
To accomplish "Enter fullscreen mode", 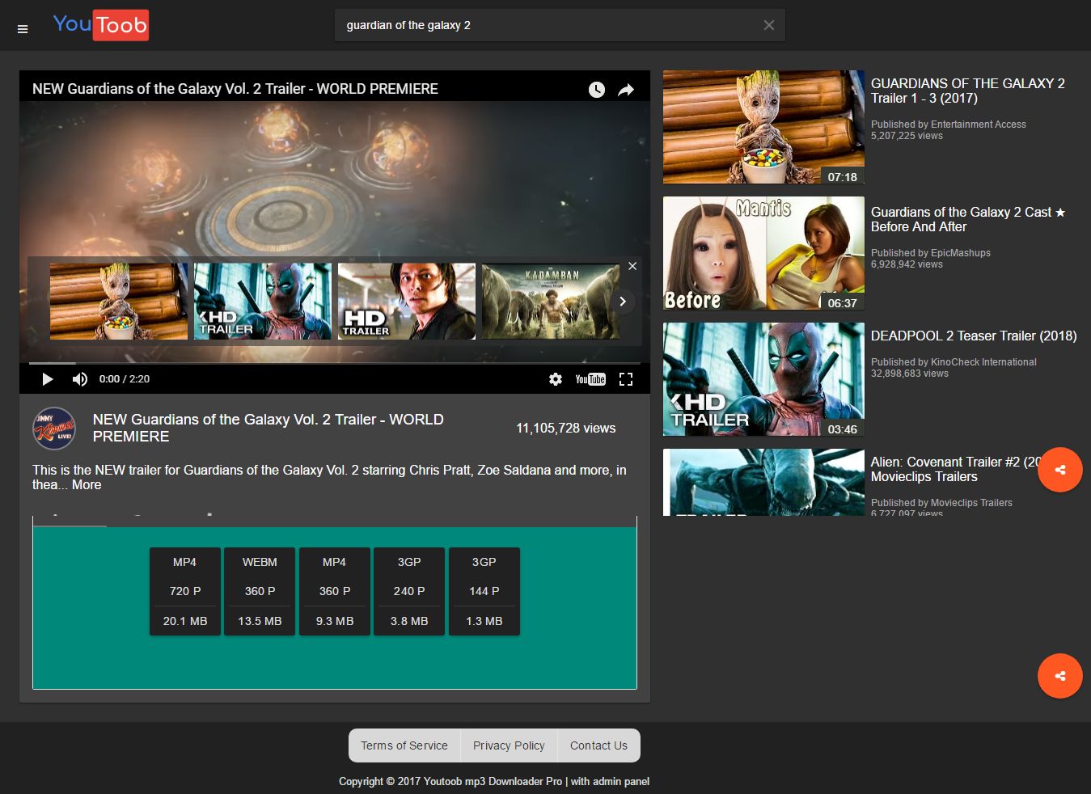I will pyautogui.click(x=626, y=379).
